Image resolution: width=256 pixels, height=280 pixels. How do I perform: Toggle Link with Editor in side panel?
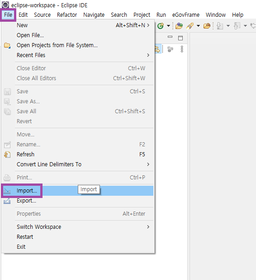click(158, 49)
